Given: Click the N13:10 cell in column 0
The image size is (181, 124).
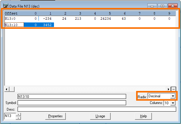Looking at the screenshot, I should click(35, 25).
